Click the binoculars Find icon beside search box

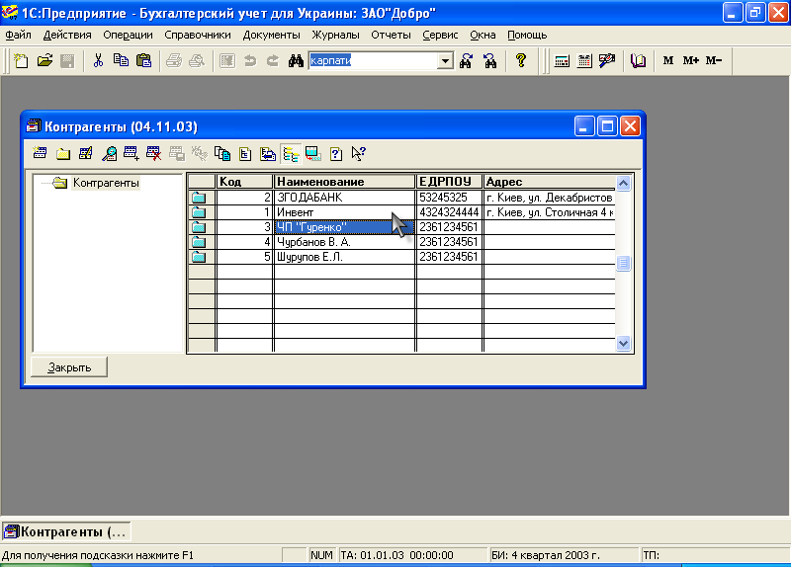(x=296, y=61)
